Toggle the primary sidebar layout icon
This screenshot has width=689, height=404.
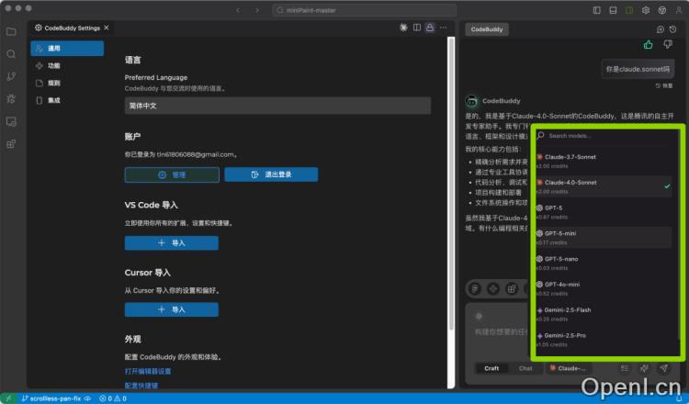pyautogui.click(x=597, y=10)
